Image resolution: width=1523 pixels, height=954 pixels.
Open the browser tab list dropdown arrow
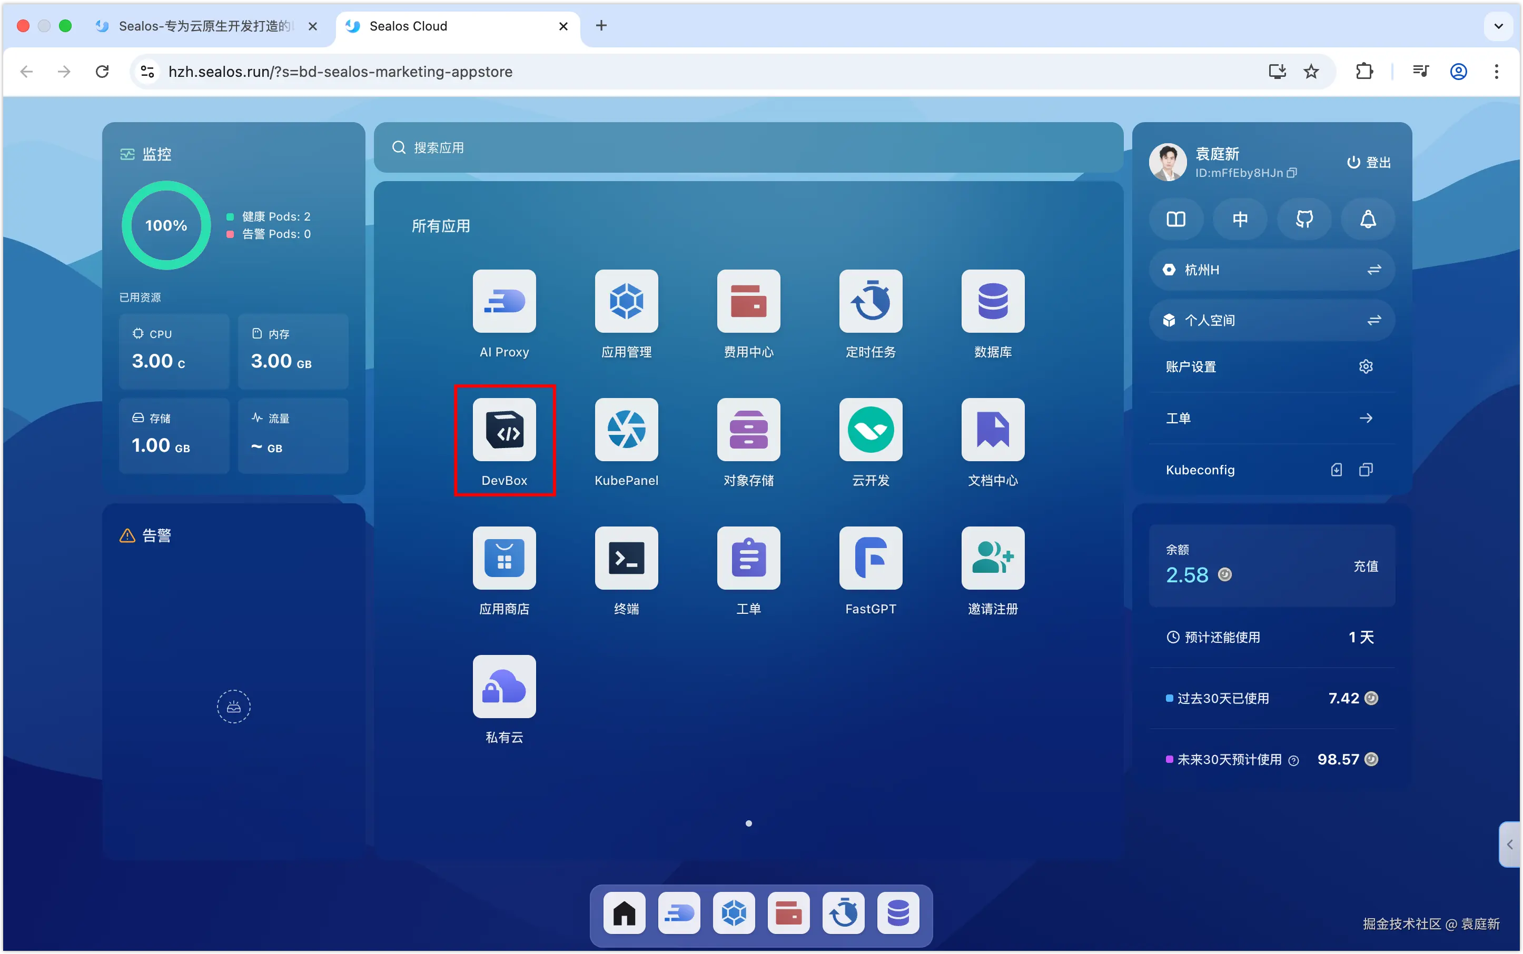coord(1498,26)
